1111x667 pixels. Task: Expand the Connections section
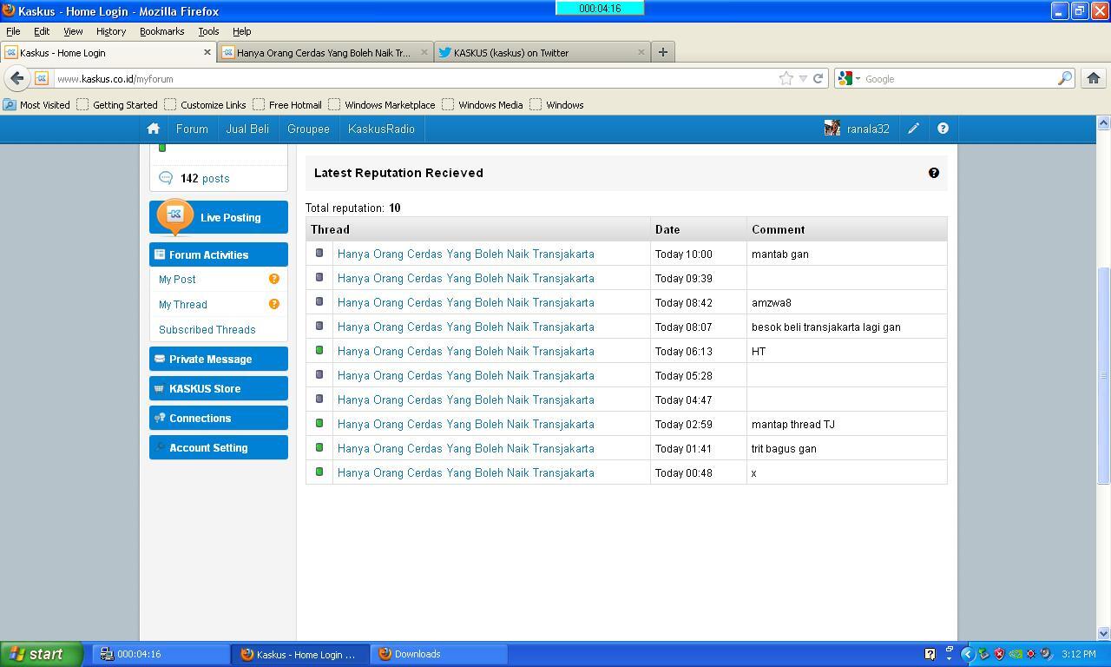[x=219, y=418]
